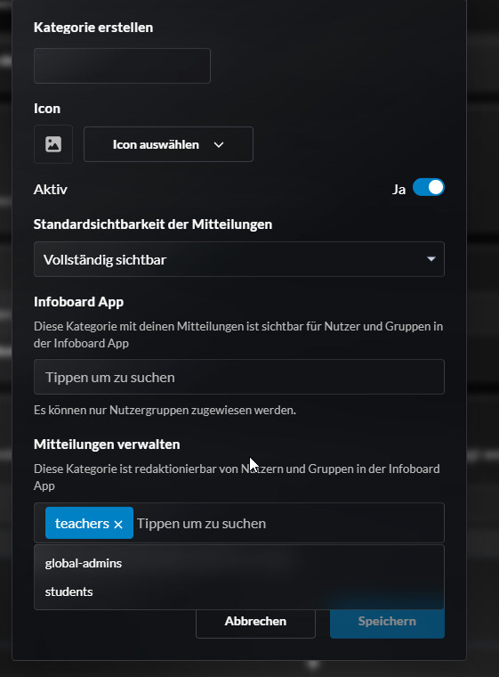
Task: Save the category with Speichern
Action: [387, 621]
